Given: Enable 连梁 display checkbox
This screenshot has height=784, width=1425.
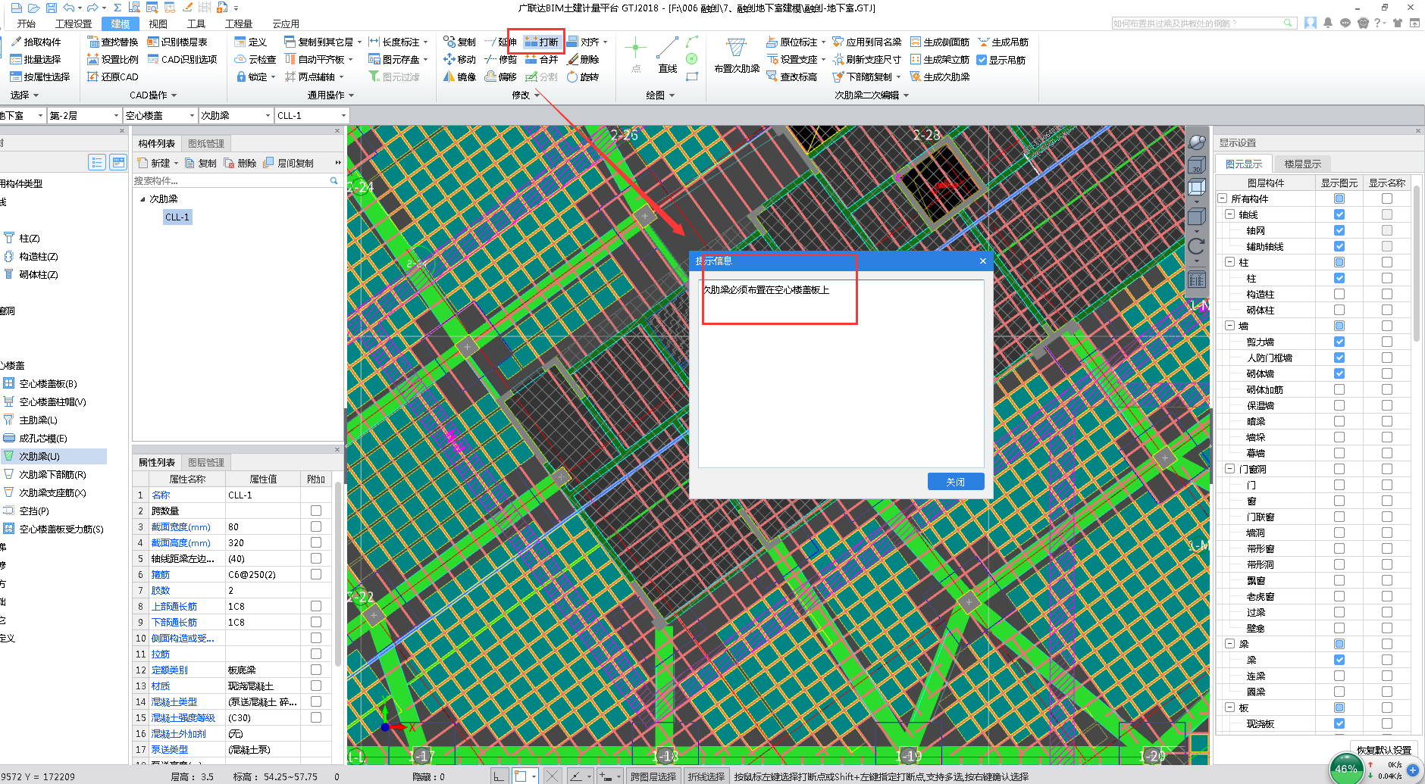Looking at the screenshot, I should (1339, 676).
